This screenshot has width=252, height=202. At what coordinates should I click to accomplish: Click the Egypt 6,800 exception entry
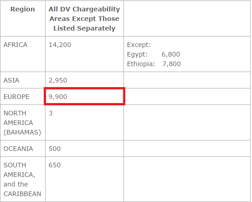click(x=154, y=54)
